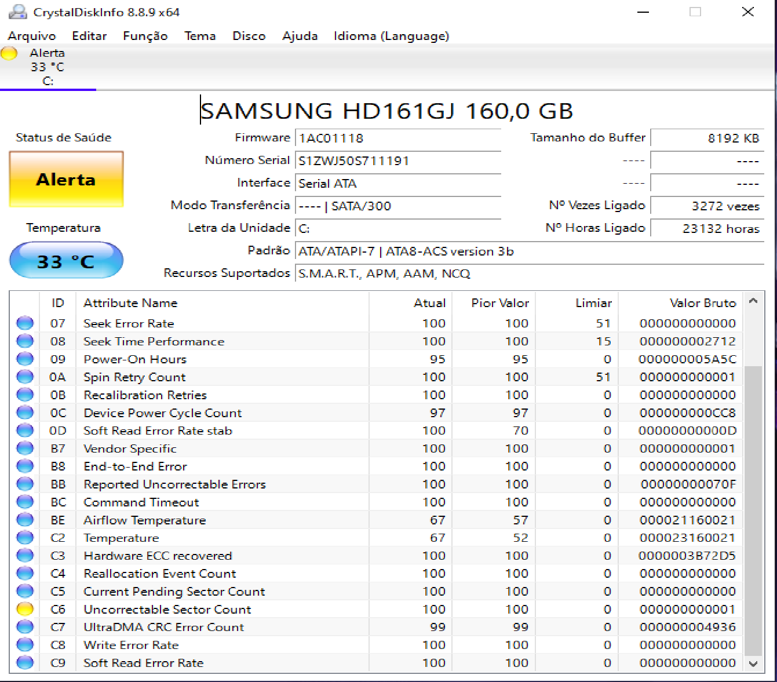The width and height of the screenshot is (777, 682).
Task: Click the blue status icon for End-to-End Error
Action: tap(25, 466)
